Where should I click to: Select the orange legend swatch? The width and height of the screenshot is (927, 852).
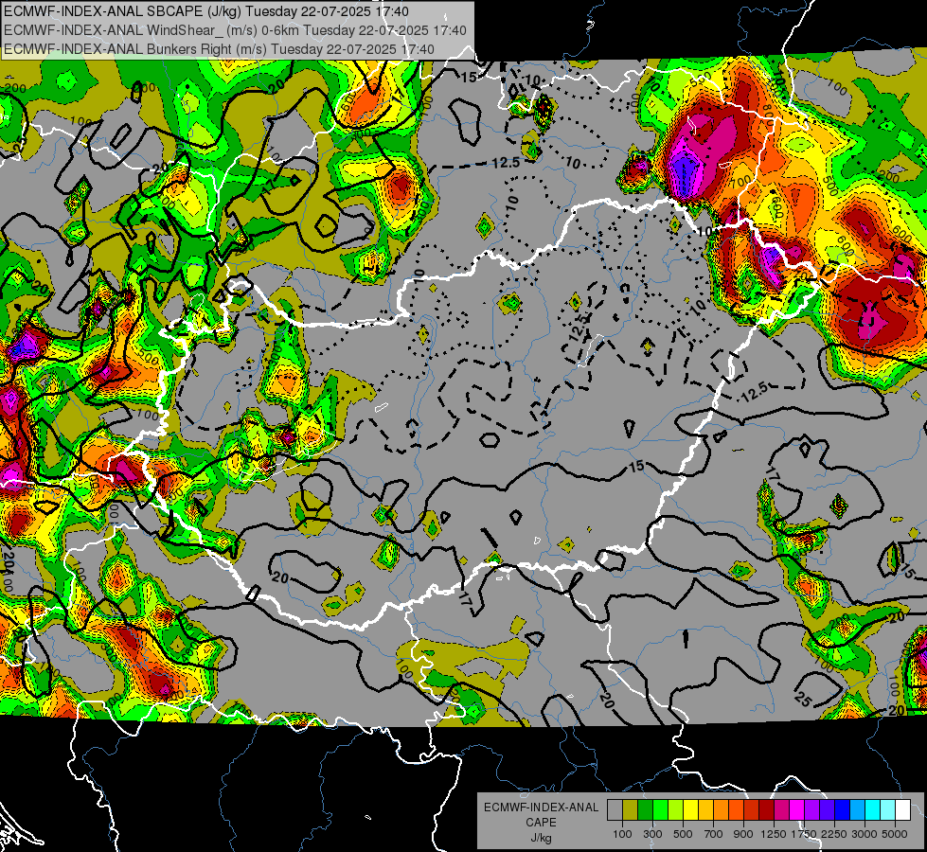[x=722, y=809]
